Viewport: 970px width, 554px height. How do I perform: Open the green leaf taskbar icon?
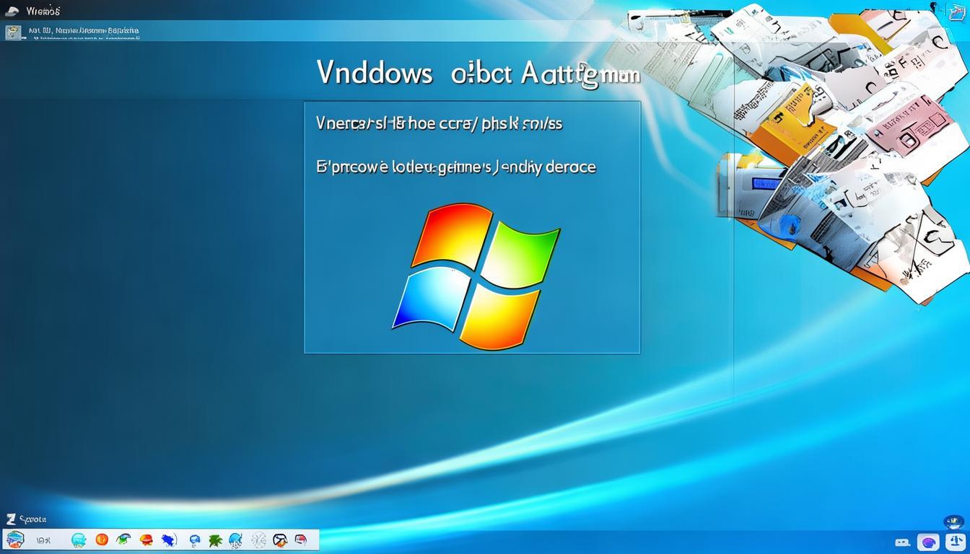tap(214, 540)
